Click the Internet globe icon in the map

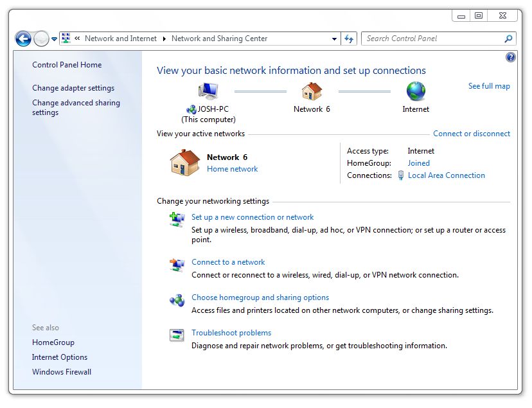coord(416,91)
